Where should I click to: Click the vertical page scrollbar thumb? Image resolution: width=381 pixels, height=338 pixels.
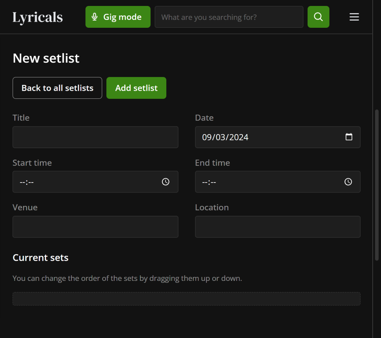tap(377, 185)
